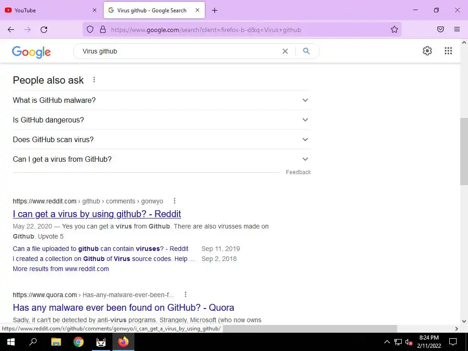Click the "People also ask" heading

[48, 80]
